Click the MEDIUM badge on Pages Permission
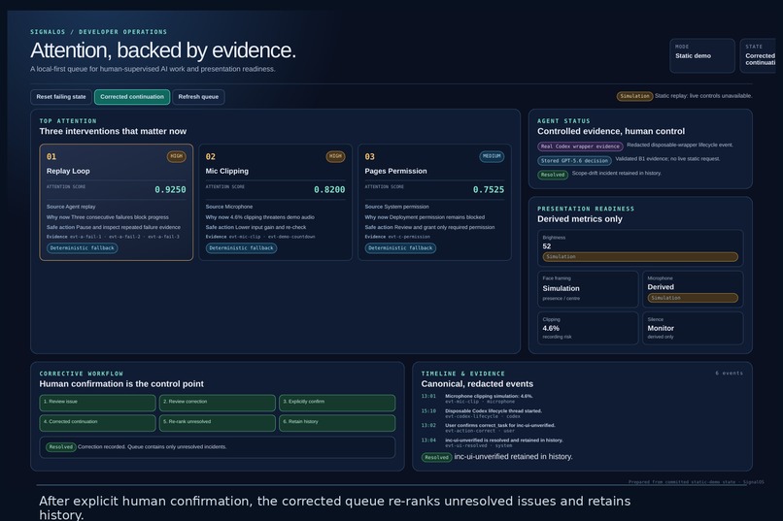Viewport: 783px width, 521px height. pyautogui.click(x=492, y=156)
